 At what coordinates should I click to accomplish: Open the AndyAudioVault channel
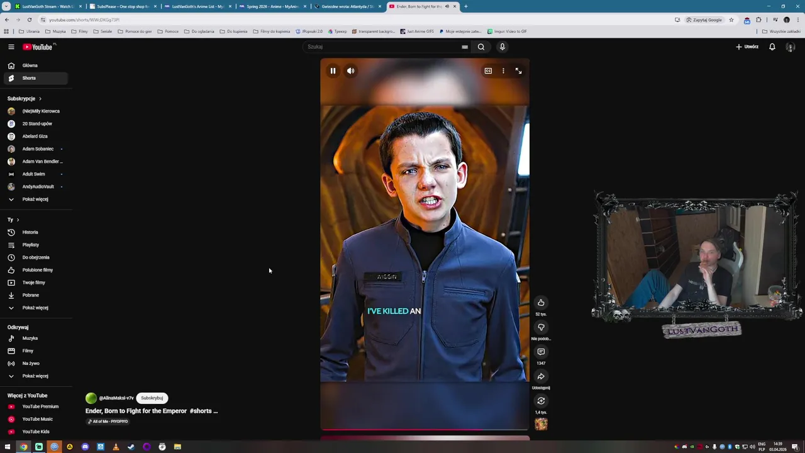click(x=36, y=187)
